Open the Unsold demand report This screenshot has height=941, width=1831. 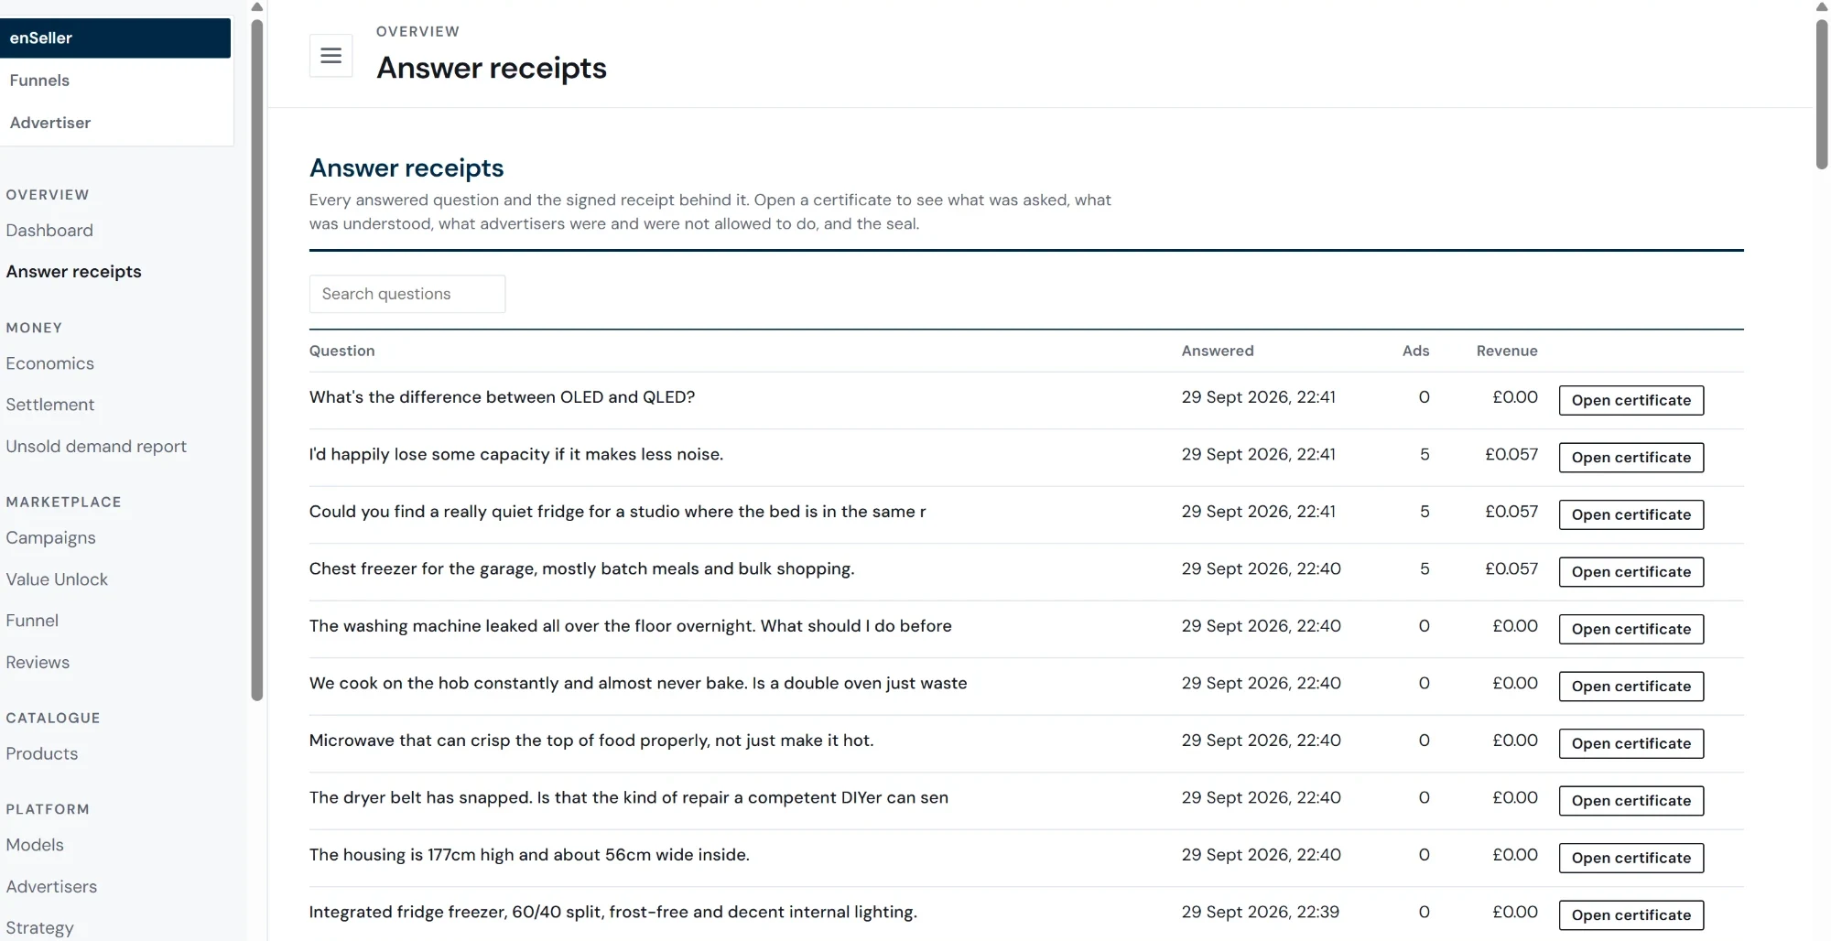(x=96, y=447)
